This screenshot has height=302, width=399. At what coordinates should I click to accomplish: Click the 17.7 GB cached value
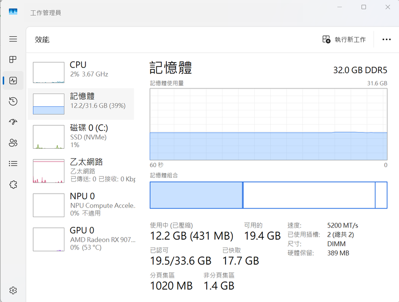pyautogui.click(x=241, y=261)
